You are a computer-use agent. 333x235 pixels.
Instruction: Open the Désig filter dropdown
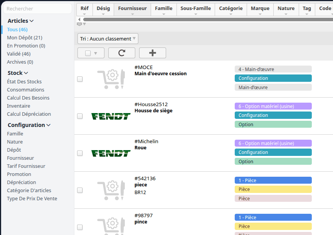coord(103,10)
